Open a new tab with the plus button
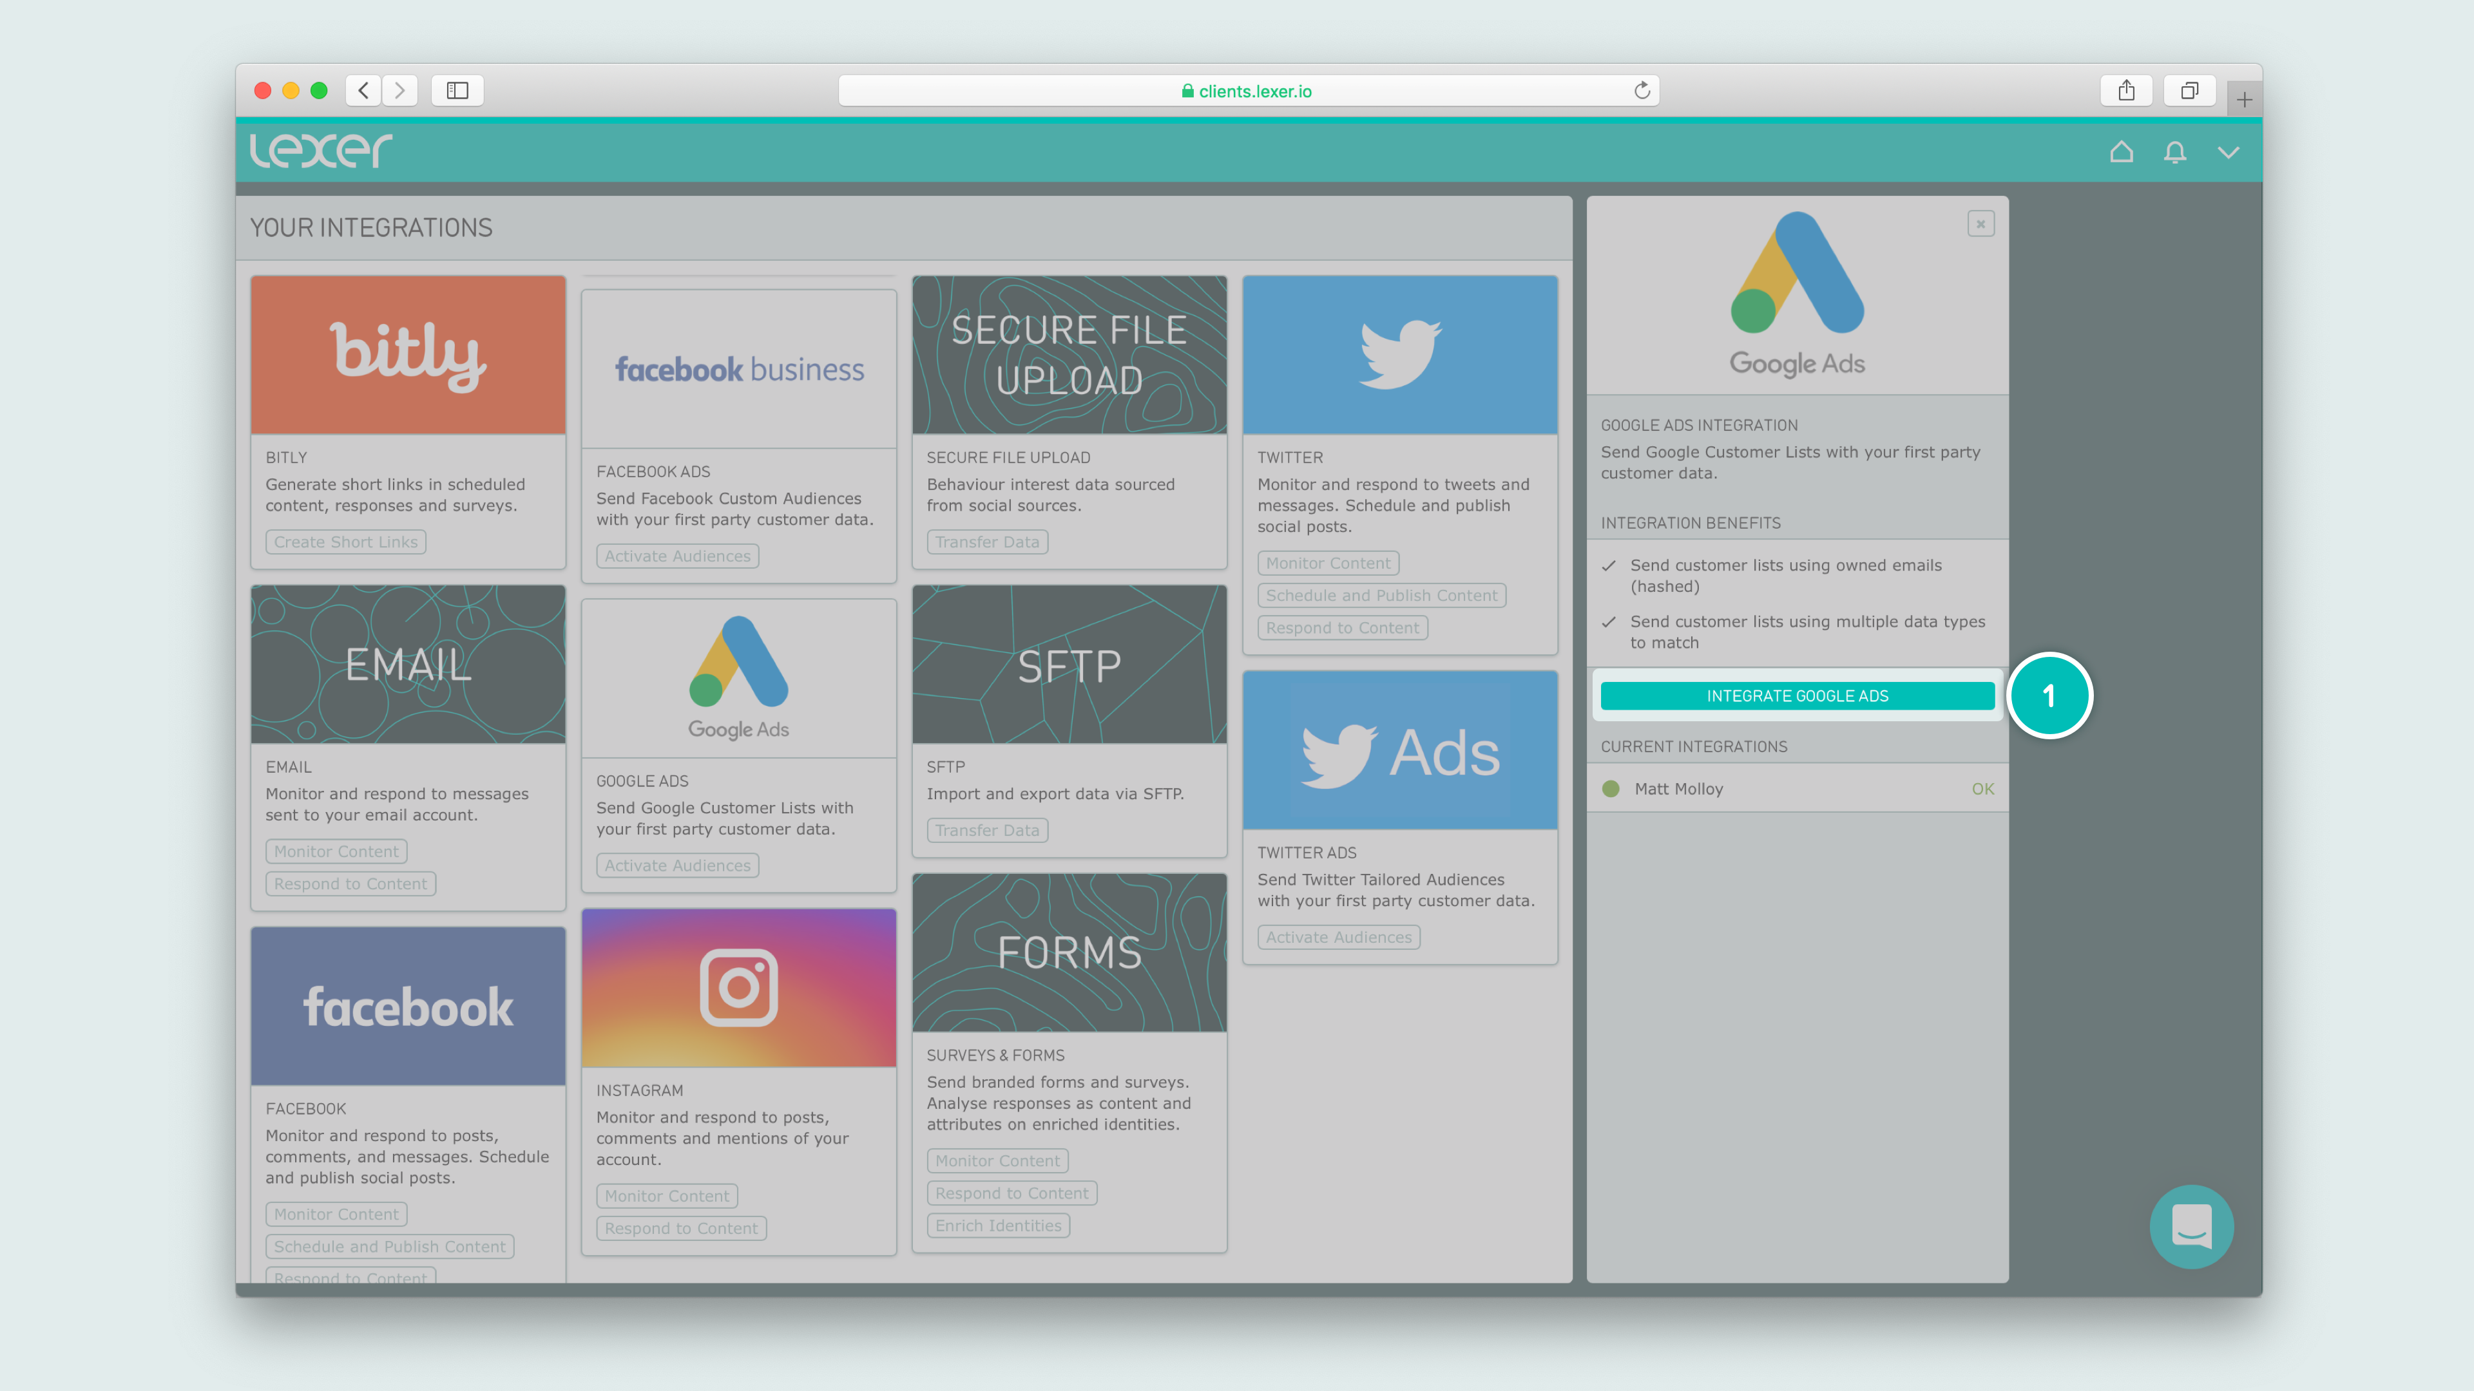 (x=2245, y=99)
